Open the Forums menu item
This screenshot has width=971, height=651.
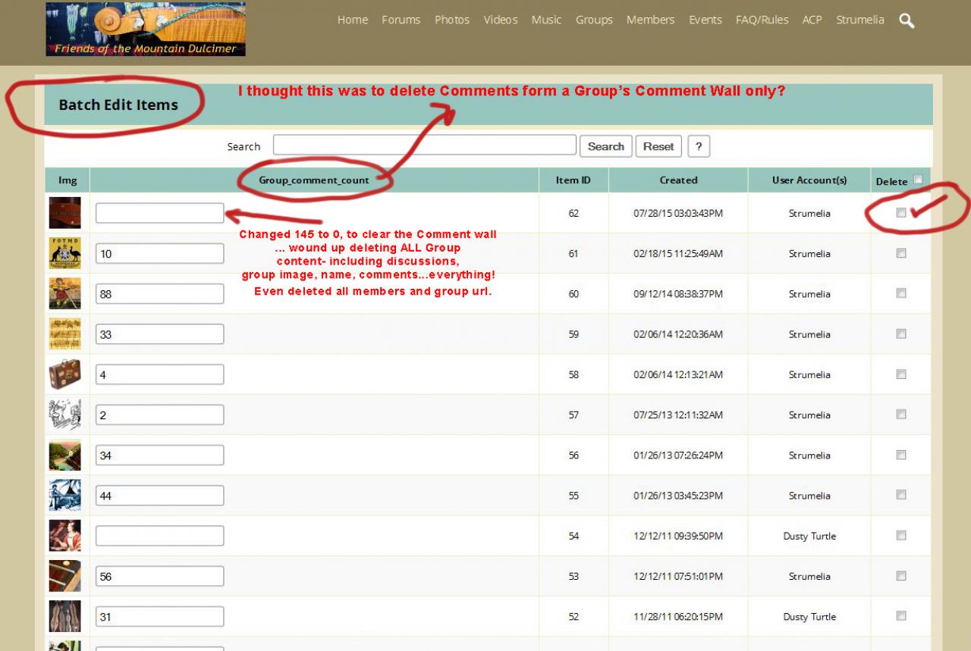click(x=401, y=20)
